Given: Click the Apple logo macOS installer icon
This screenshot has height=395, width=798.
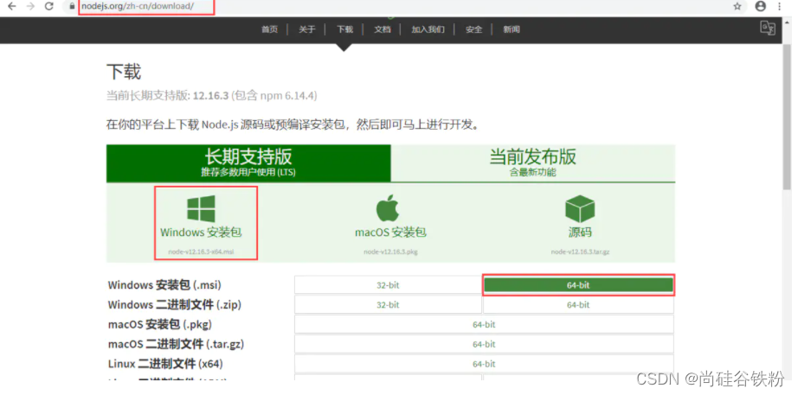Looking at the screenshot, I should pos(388,207).
